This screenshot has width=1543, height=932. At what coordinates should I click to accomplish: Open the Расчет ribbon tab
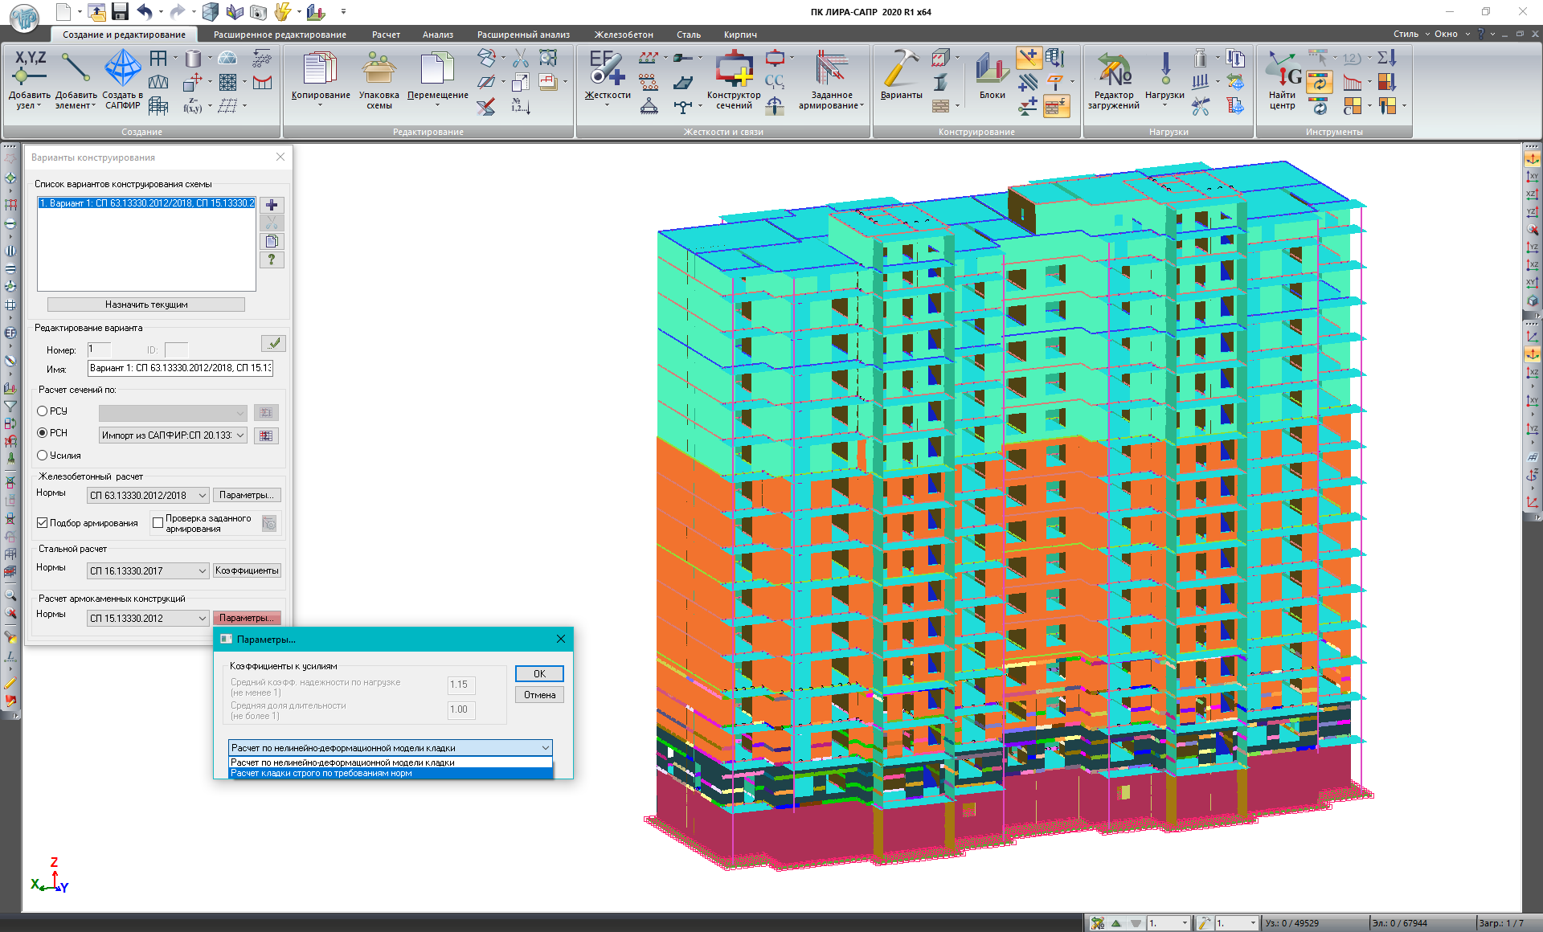click(386, 35)
